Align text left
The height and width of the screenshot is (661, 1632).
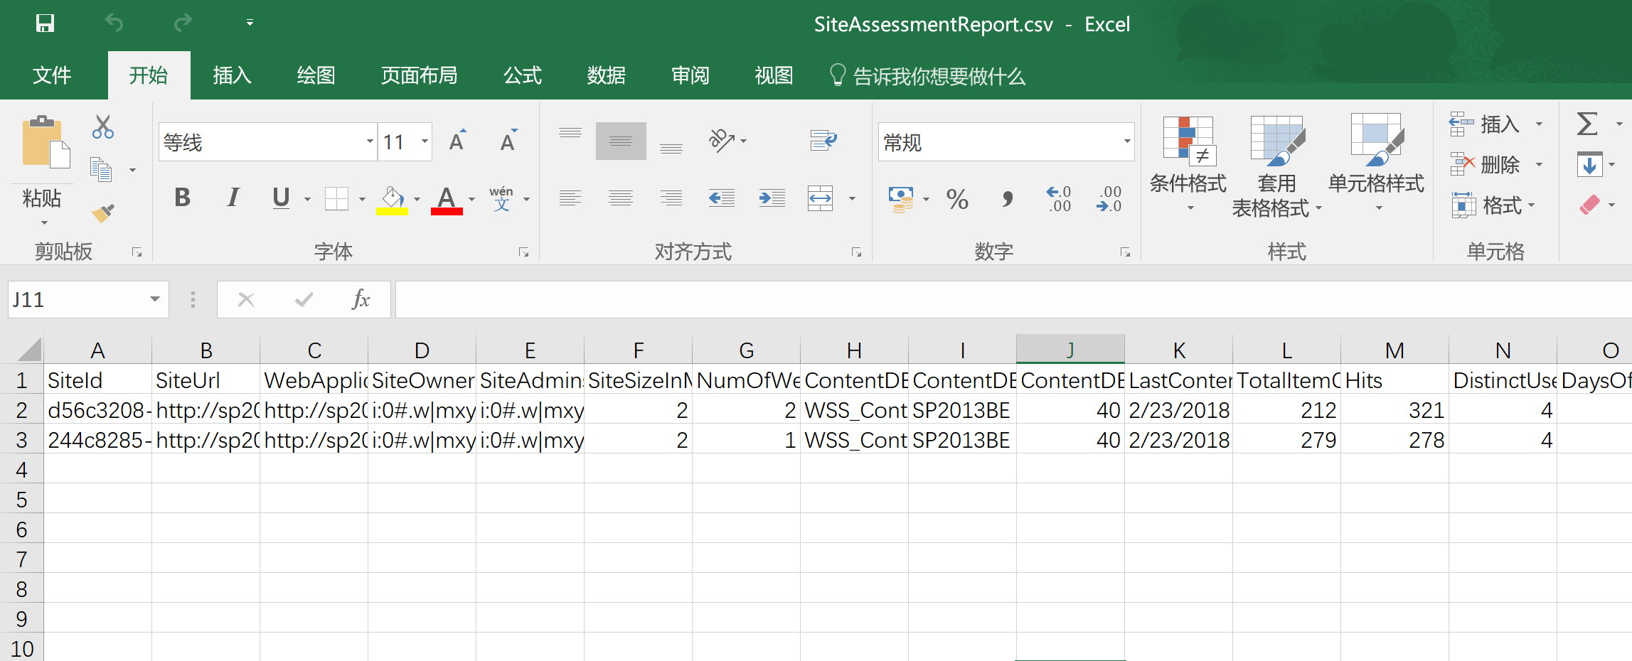point(570,198)
